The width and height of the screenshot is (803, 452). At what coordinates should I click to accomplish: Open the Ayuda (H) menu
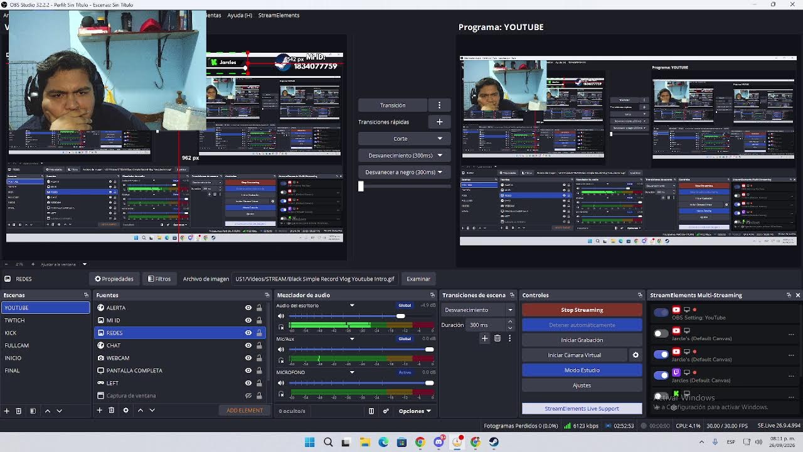[x=240, y=15]
